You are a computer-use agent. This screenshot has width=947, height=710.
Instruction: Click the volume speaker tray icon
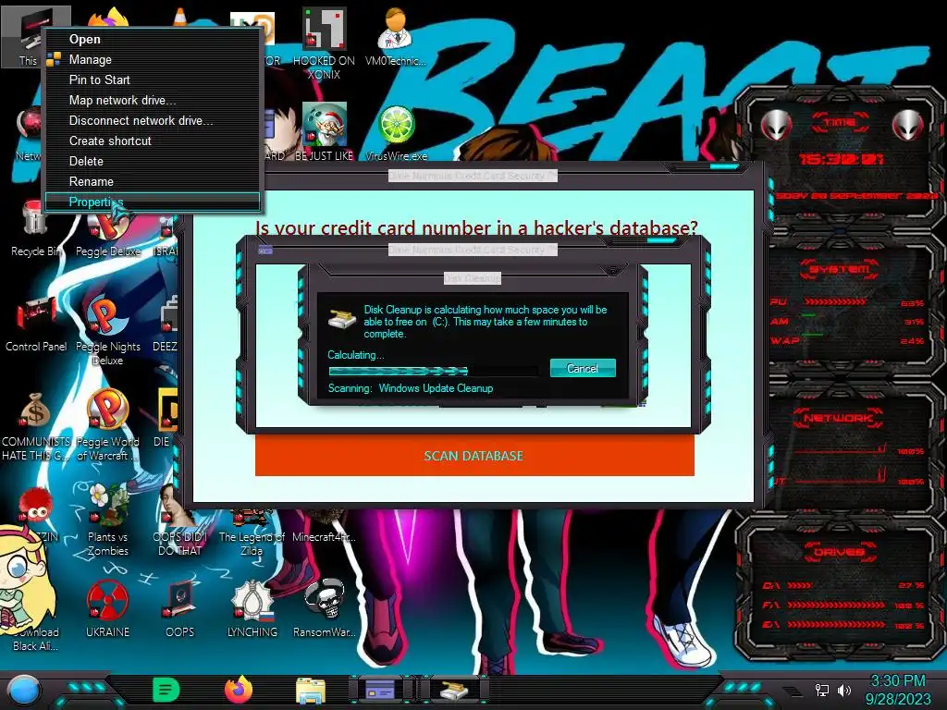click(844, 690)
